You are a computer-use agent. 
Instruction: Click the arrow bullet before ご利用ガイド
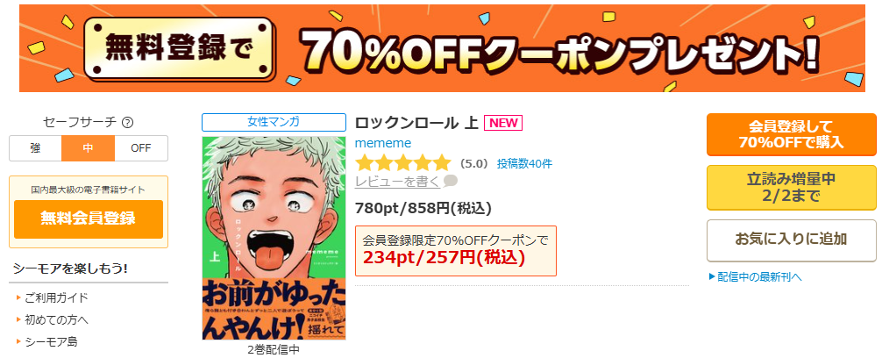tap(19, 297)
